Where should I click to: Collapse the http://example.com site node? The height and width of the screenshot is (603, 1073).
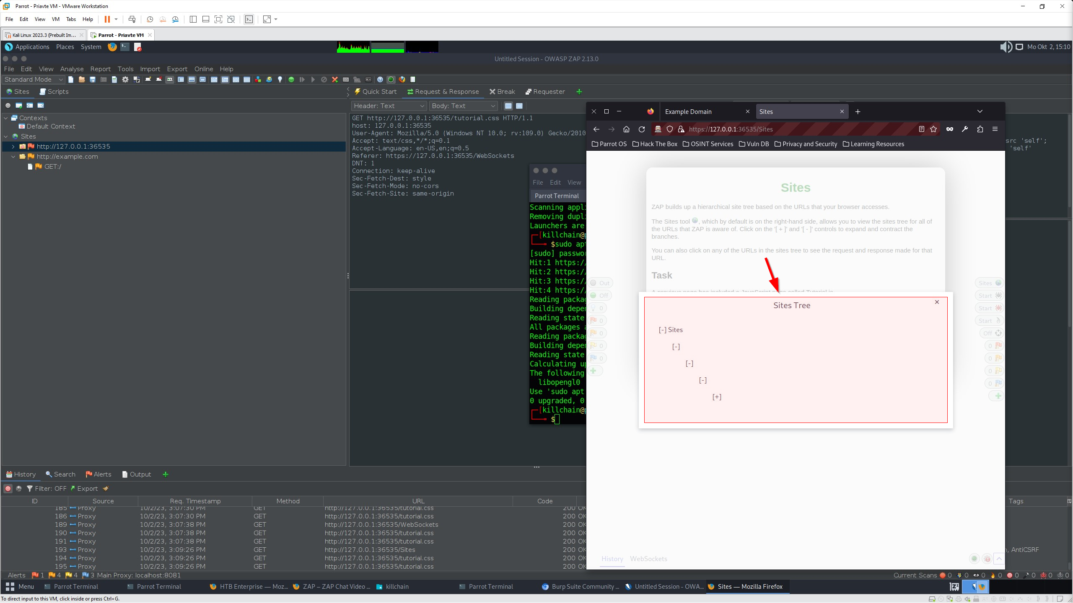tap(13, 156)
